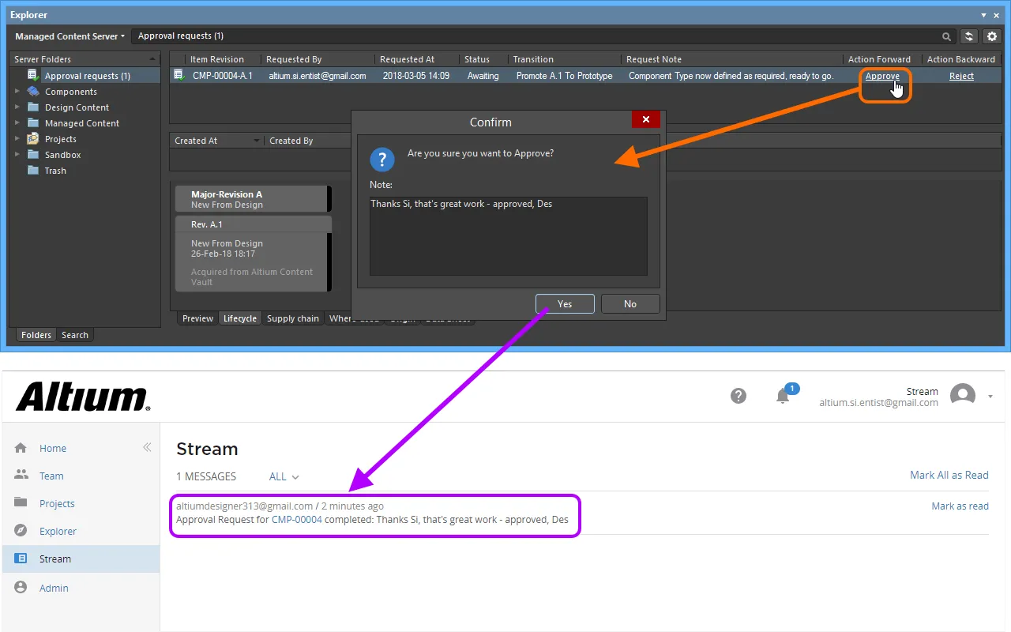Click the CMP-00004-A.1 item revision icon

click(180, 76)
